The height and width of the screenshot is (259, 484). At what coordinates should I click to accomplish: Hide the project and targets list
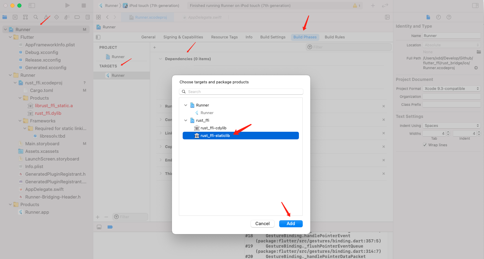(x=98, y=37)
